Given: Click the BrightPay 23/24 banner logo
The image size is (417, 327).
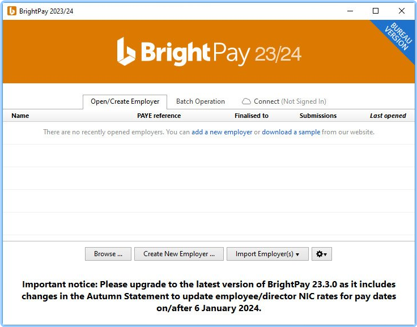Looking at the screenshot, I should click(209, 52).
